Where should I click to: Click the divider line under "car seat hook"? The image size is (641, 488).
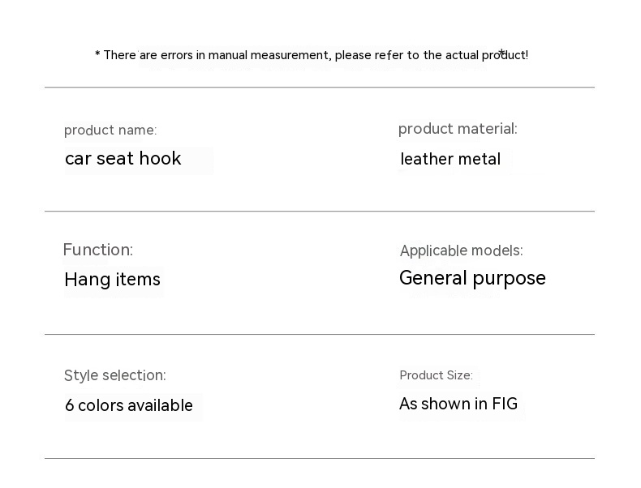[320, 212]
